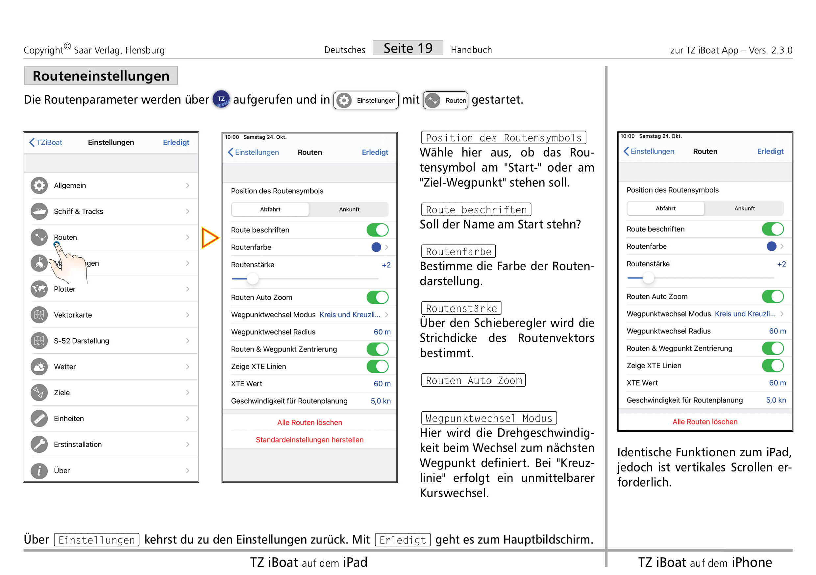Image resolution: width=816 pixels, height=575 pixels.
Task: Open Wetter row chevron
Action: 188,367
